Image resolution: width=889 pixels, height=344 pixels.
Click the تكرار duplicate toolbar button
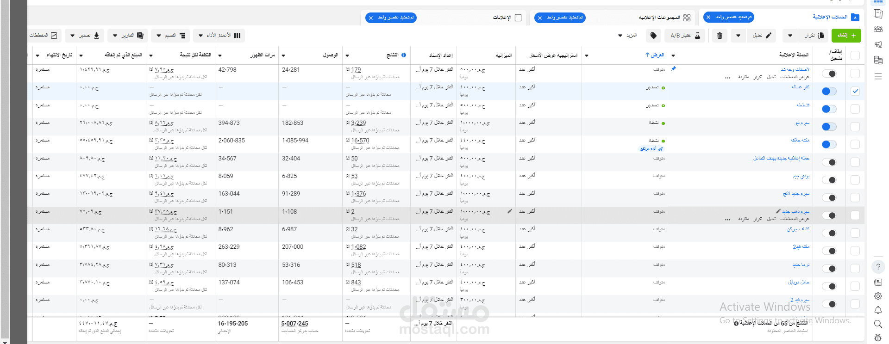tap(814, 36)
